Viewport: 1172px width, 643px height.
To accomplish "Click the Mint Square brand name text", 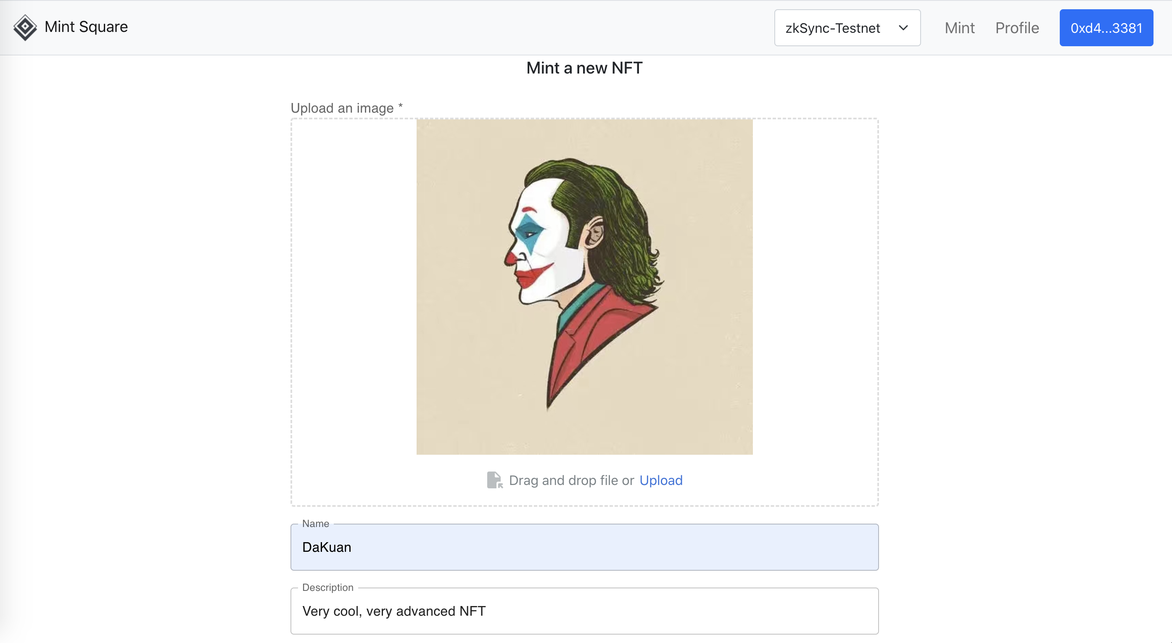I will click(x=86, y=27).
